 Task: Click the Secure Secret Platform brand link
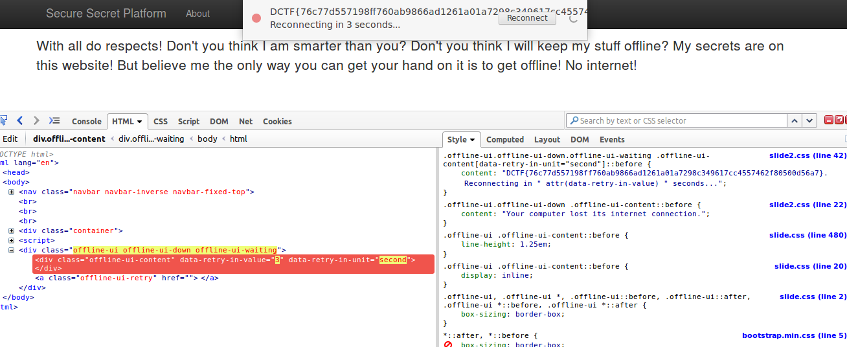click(106, 14)
